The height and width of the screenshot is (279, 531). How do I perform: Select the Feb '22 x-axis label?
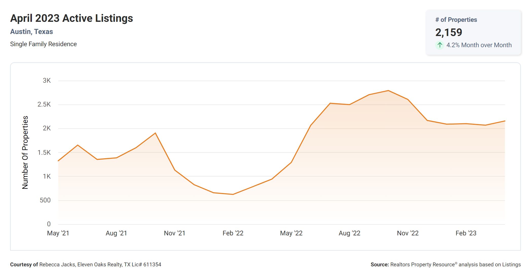tap(233, 233)
